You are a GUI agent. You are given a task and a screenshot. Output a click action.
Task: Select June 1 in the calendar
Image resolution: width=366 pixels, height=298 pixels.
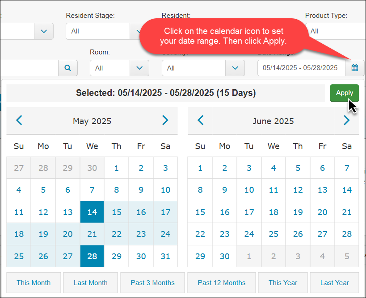(200, 168)
